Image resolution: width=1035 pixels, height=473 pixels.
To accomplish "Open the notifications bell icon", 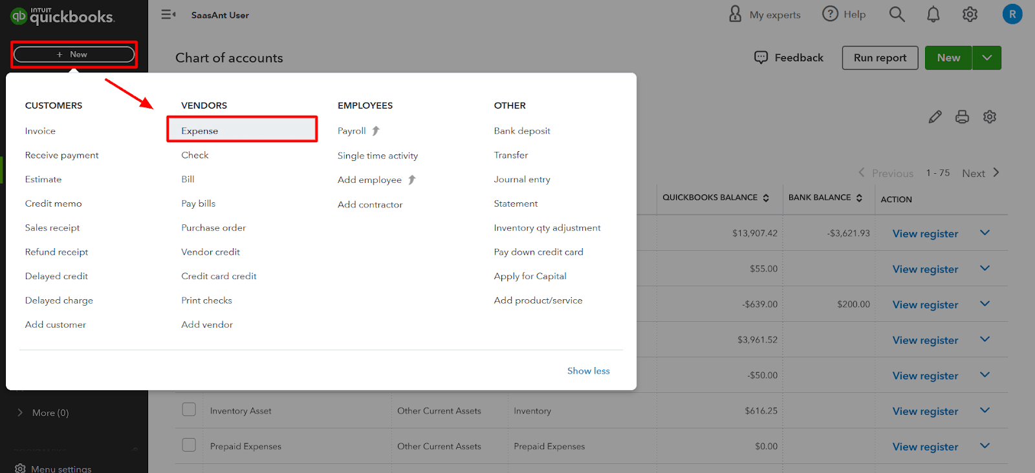I will [x=933, y=14].
